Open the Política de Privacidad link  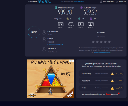102,53
